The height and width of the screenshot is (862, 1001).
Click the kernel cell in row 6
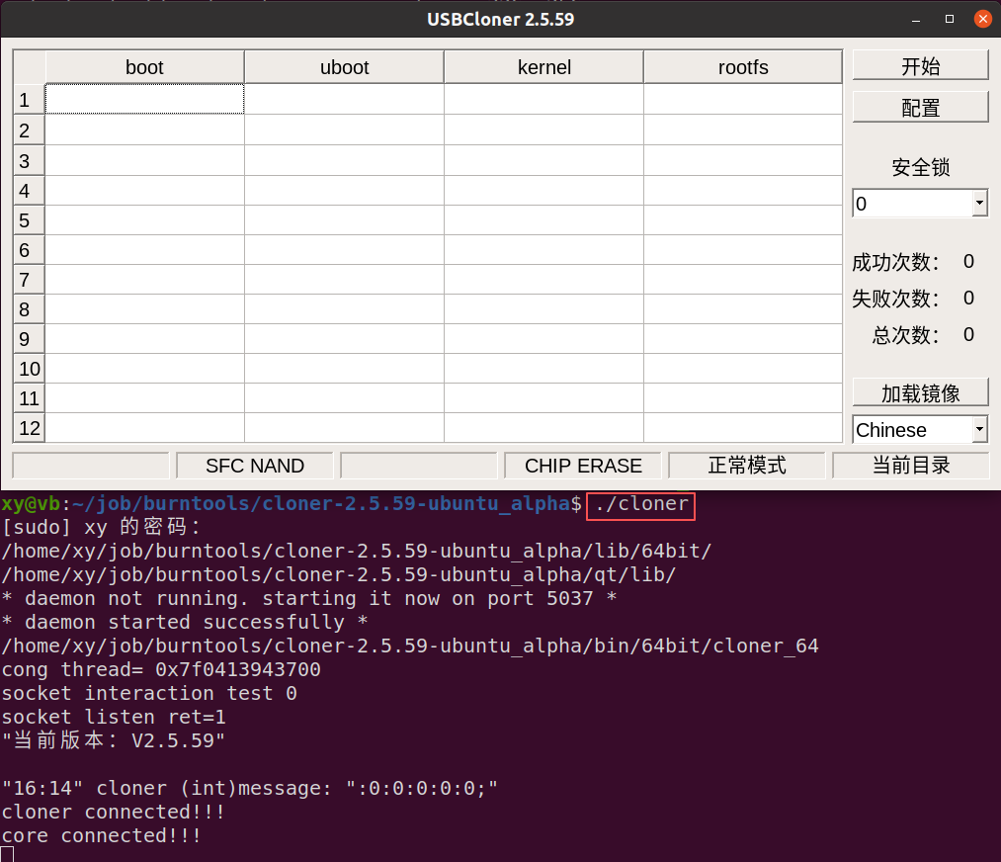pyautogui.click(x=543, y=250)
